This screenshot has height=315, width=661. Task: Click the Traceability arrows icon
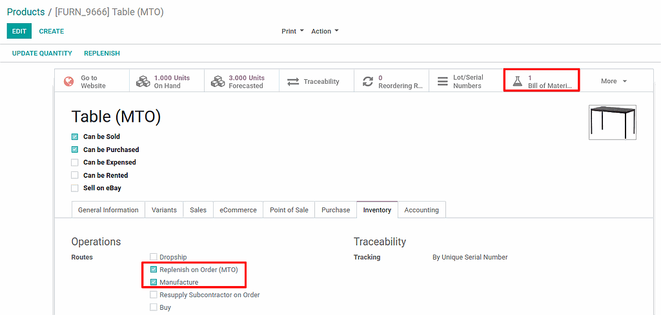[x=293, y=82]
